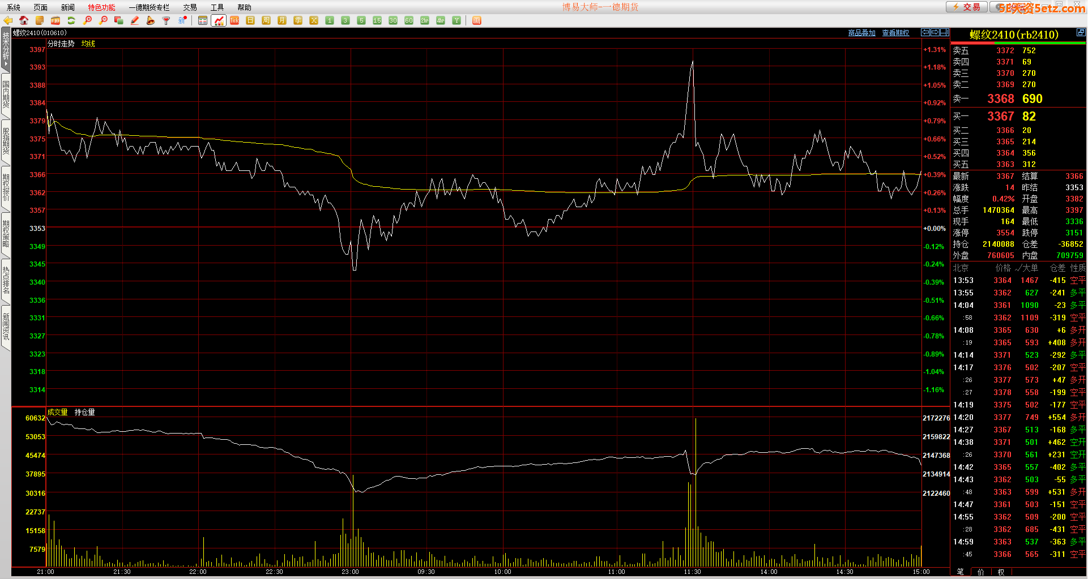The height and width of the screenshot is (579, 1088).
Task: Switch to Tick chart view
Action: pos(234,20)
